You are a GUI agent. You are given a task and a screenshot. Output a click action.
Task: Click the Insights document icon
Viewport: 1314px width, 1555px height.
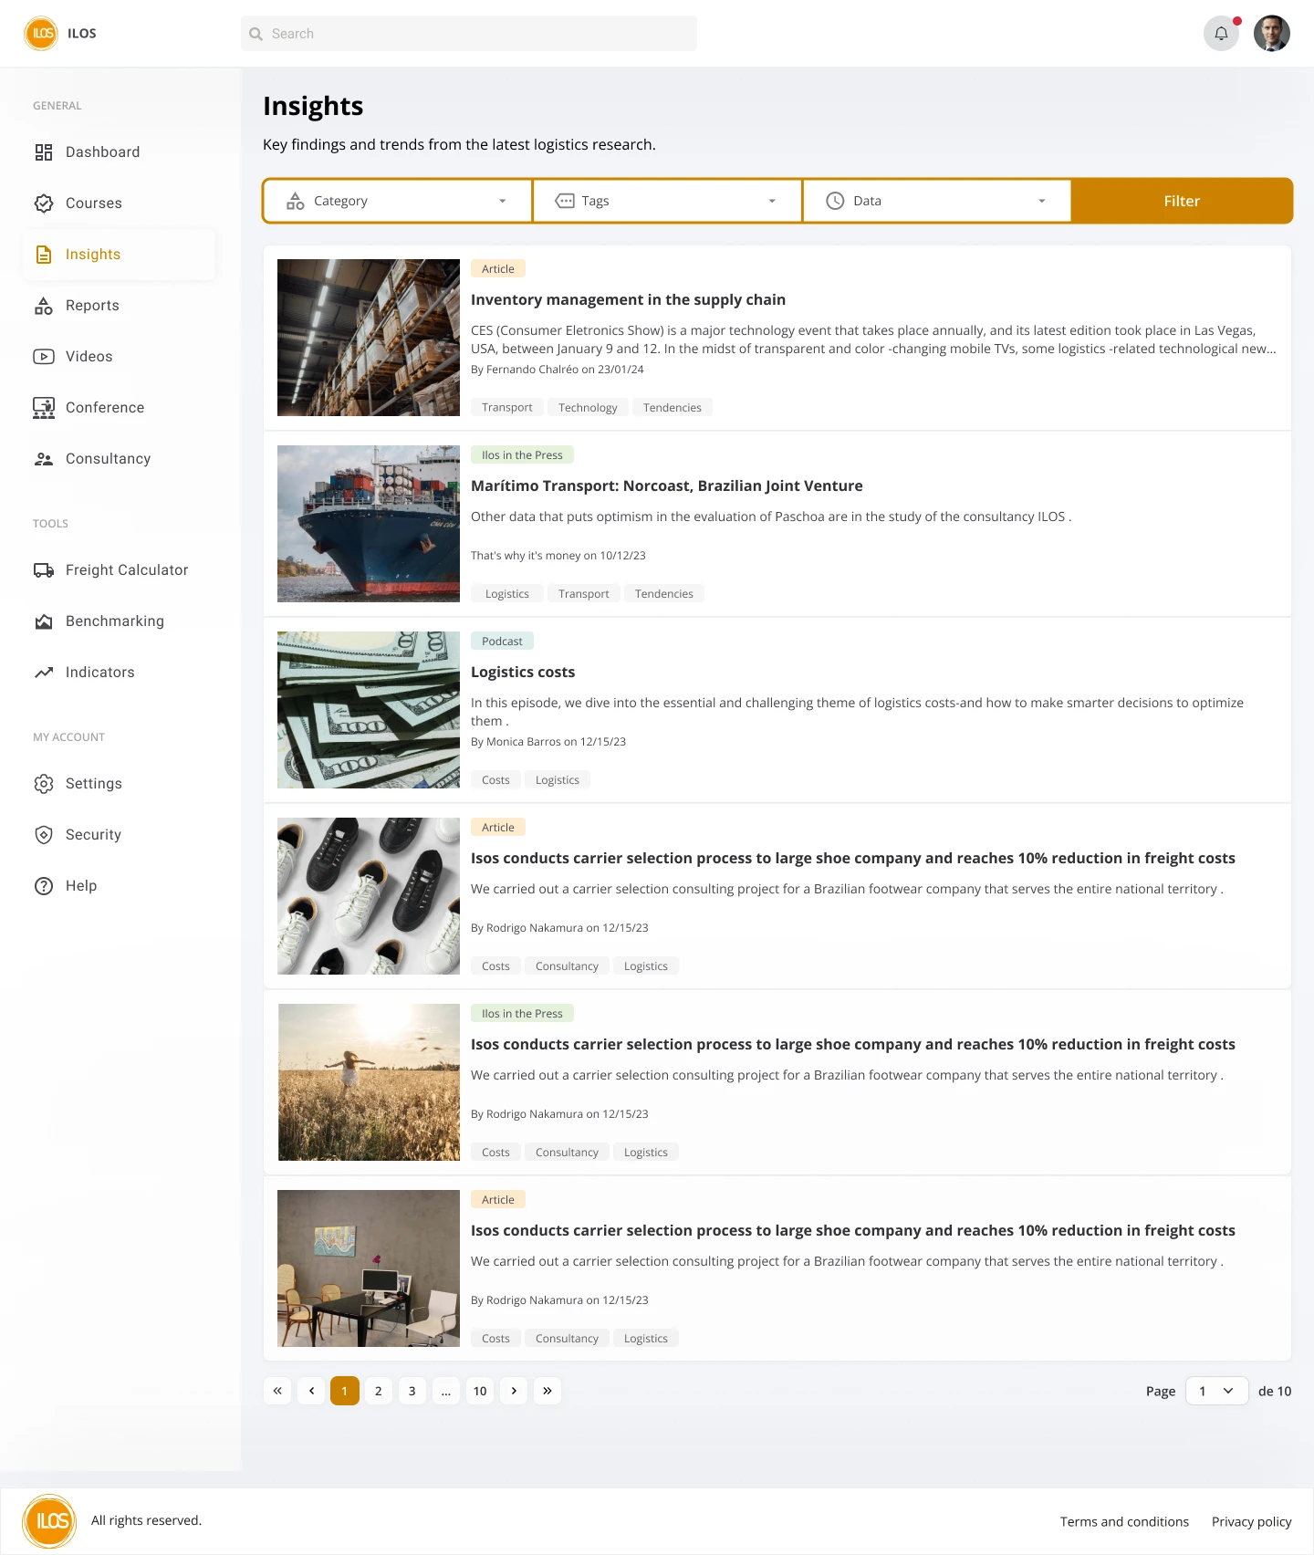tap(44, 255)
